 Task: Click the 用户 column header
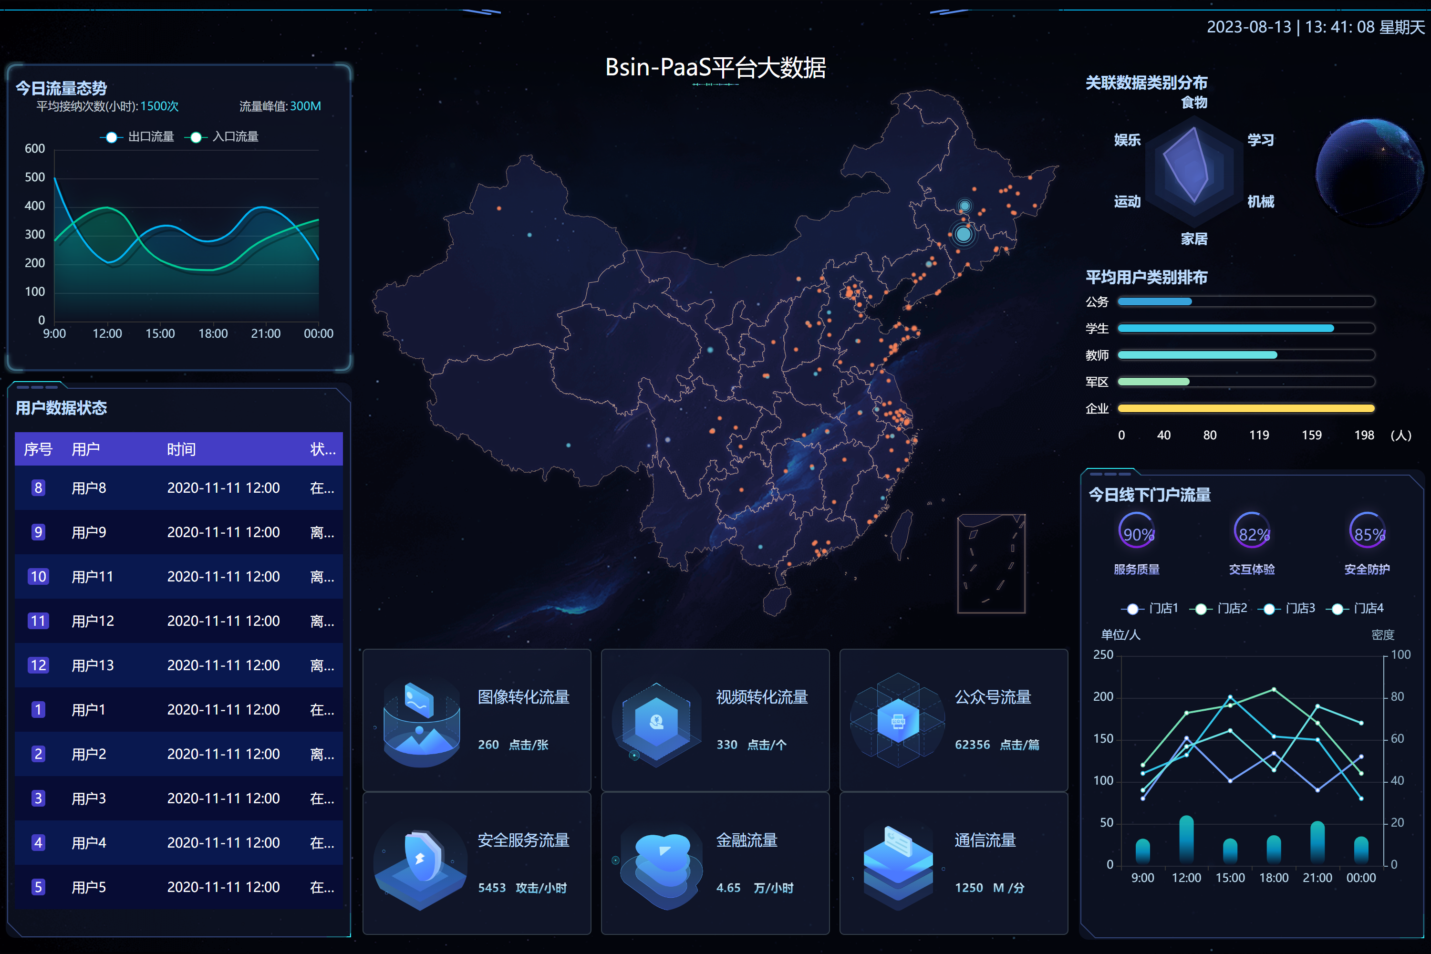[86, 449]
